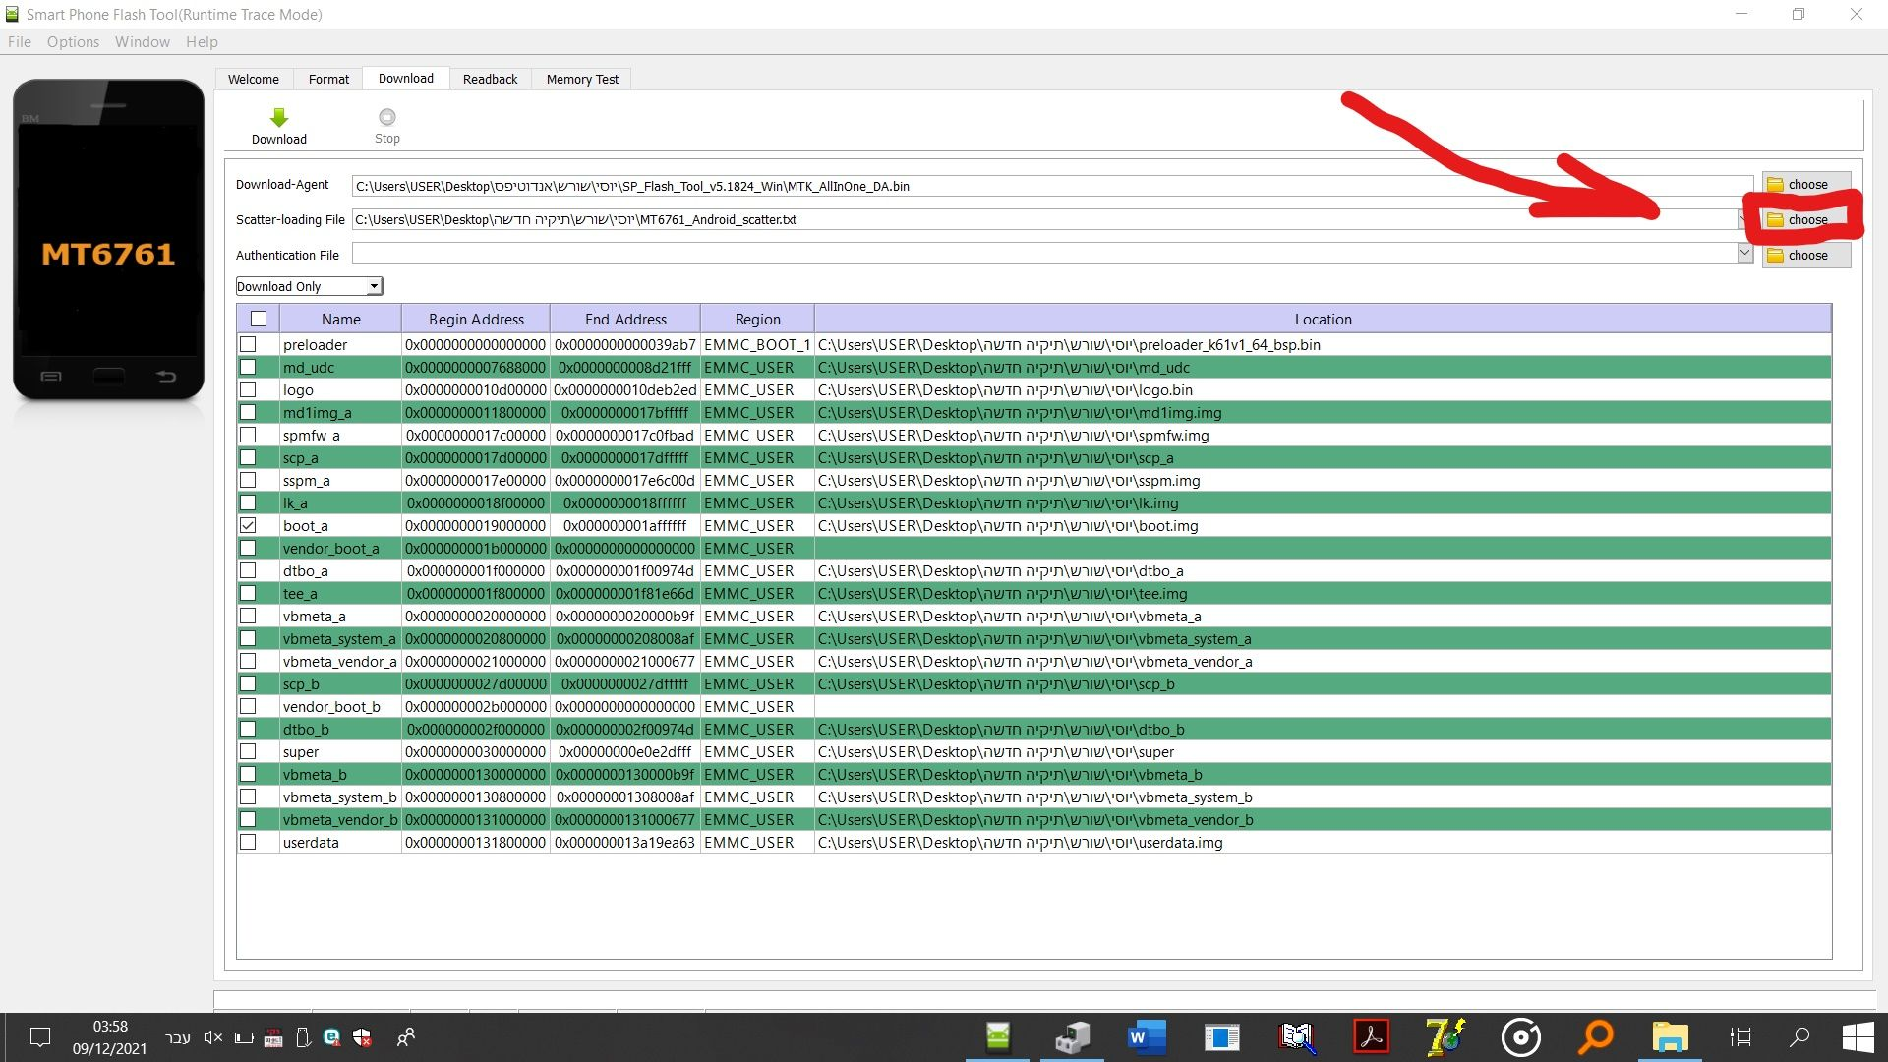Switch to the Format tab
Viewport: 1888px width, 1062px height.
pos(328,79)
